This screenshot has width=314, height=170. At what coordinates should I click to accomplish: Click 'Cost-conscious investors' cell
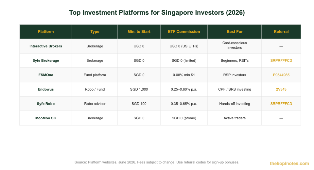[x=235, y=46]
